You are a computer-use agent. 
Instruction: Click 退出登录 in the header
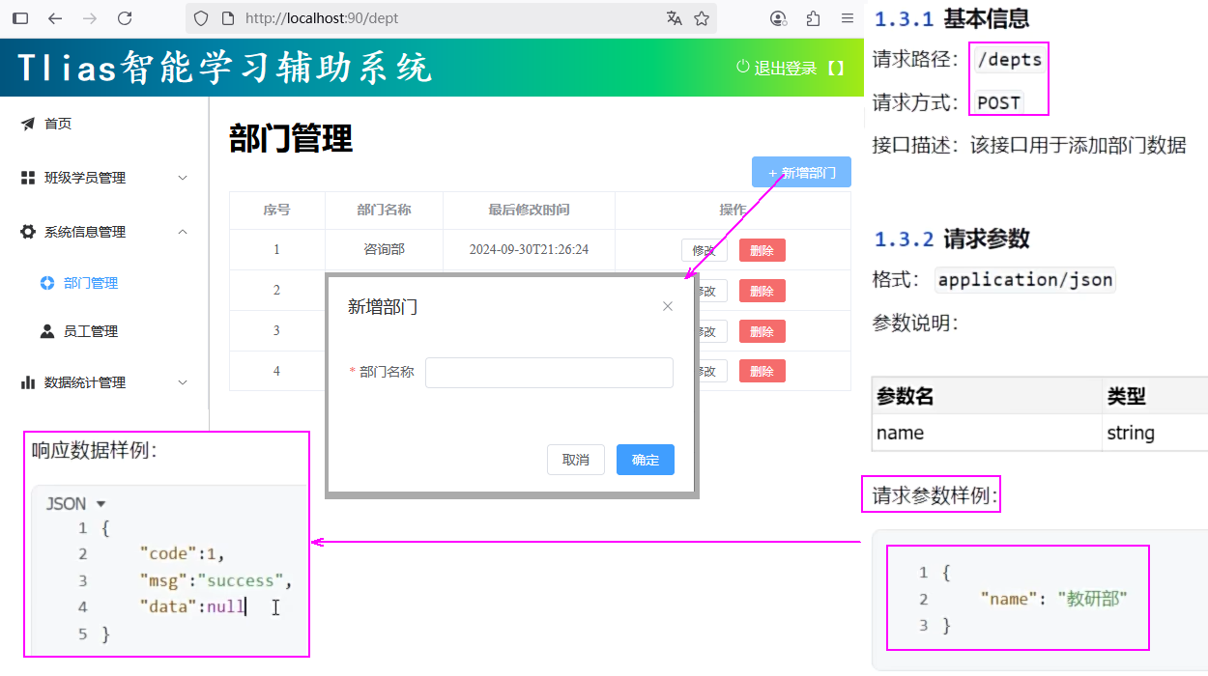(784, 68)
